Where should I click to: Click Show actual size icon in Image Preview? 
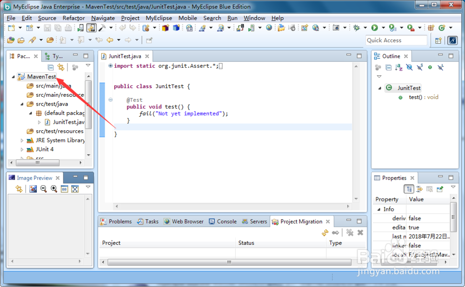coord(64,189)
